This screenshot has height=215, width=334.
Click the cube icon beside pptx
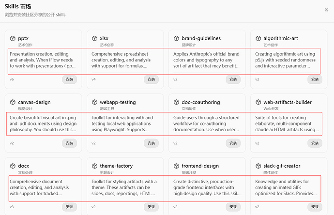(x=13, y=38)
